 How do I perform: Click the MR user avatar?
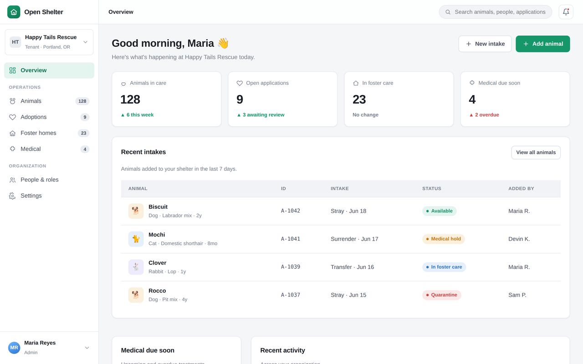click(x=14, y=348)
